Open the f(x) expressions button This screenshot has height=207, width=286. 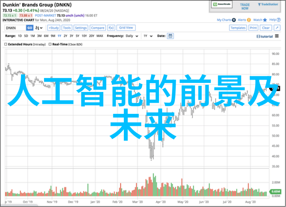tap(111, 28)
